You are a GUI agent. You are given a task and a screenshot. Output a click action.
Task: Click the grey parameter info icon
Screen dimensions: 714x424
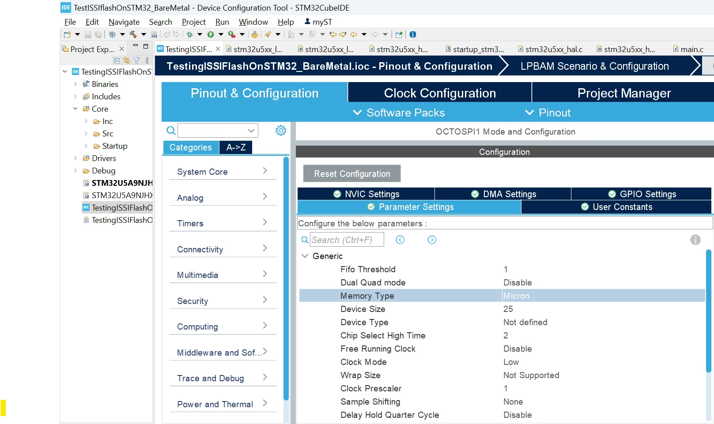[x=695, y=240]
